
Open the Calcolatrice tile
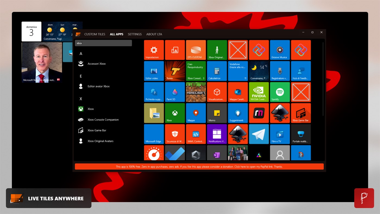tap(217, 71)
